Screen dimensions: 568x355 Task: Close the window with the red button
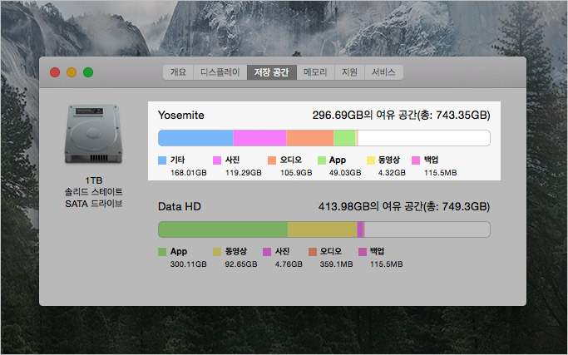click(55, 72)
